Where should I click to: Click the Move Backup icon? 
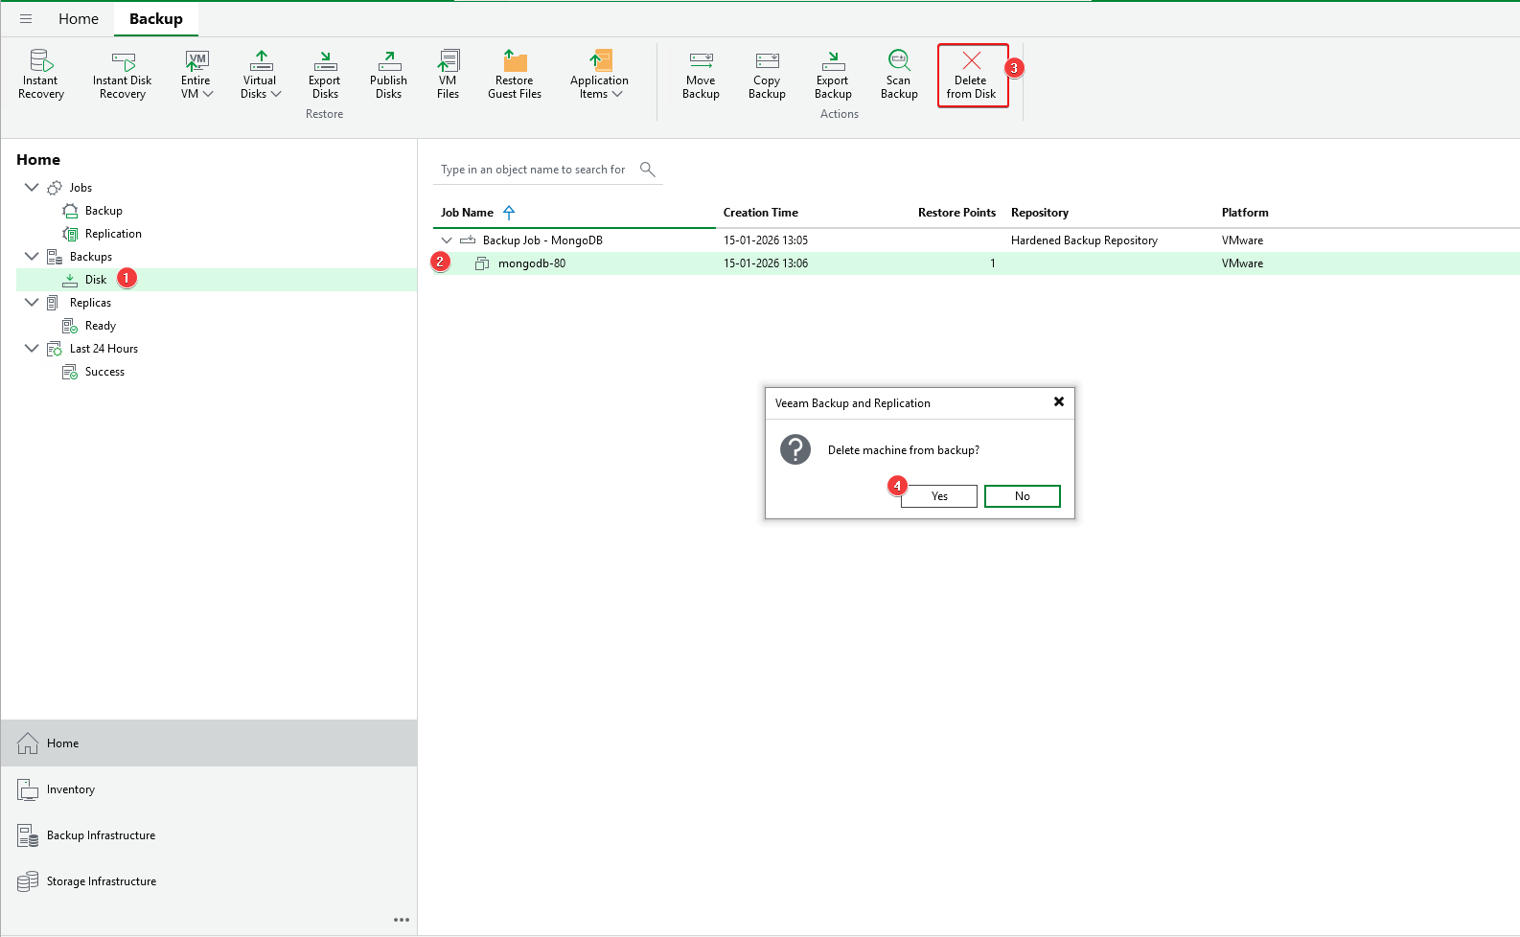[701, 75]
